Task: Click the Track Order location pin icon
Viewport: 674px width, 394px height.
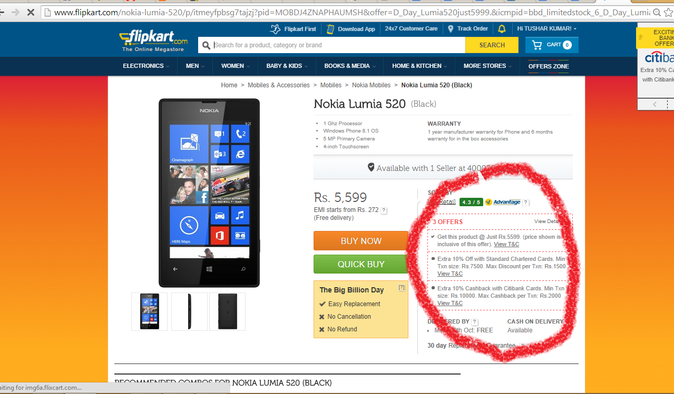Action: tap(451, 29)
